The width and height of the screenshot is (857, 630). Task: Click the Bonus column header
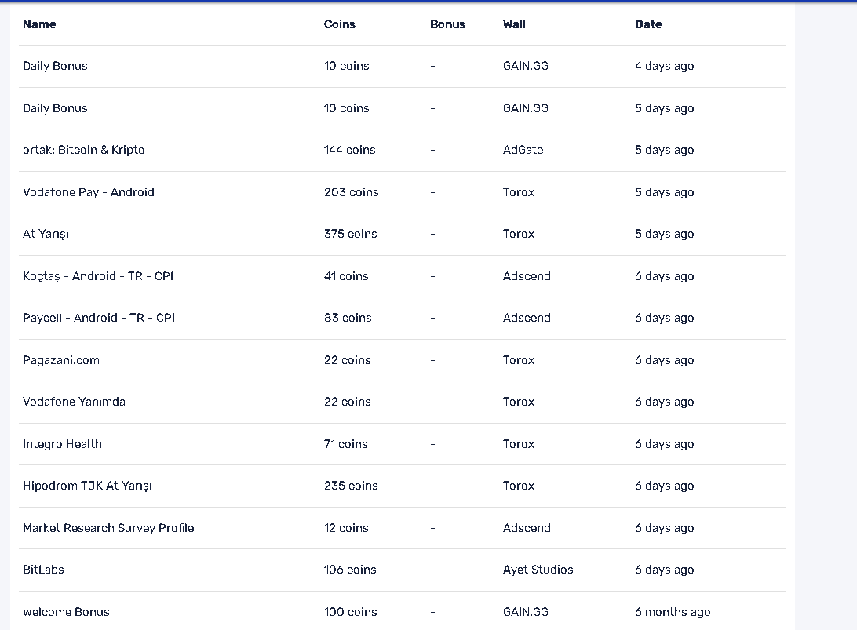coord(447,24)
